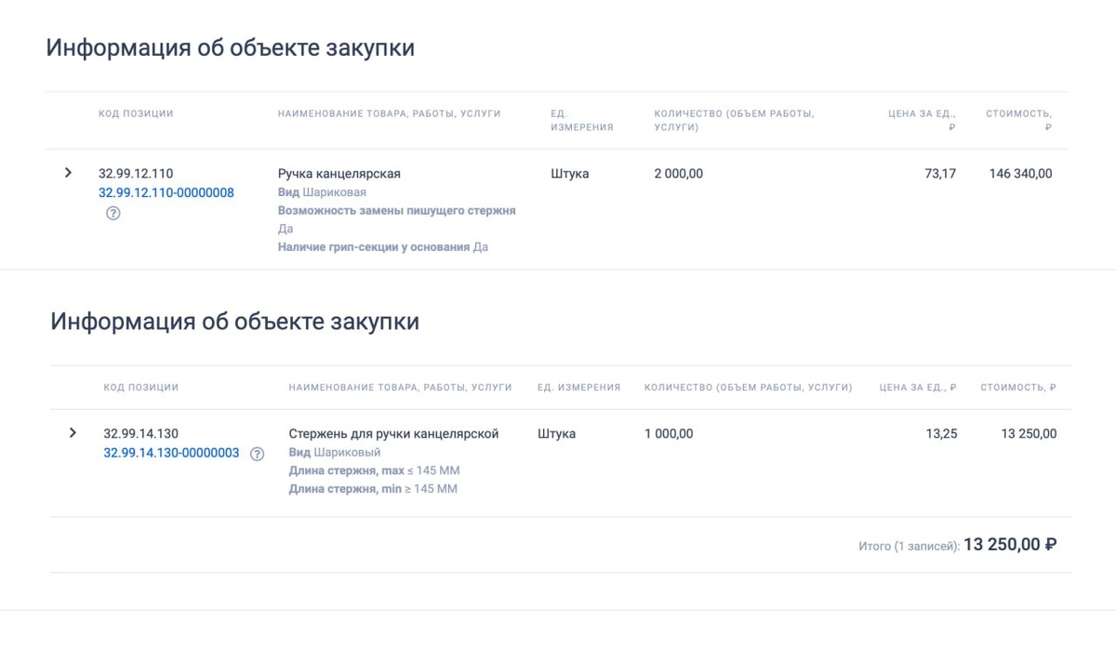Screen dimensions: 1116x647
Task: Open the help icon below code 32.99.12.110-00000008
Action: pyautogui.click(x=113, y=213)
